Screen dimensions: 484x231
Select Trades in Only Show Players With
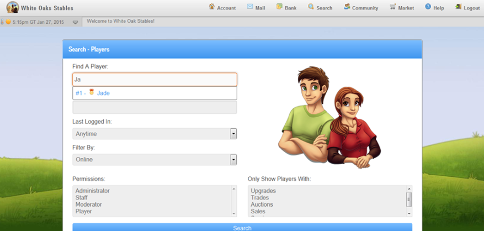click(259, 198)
